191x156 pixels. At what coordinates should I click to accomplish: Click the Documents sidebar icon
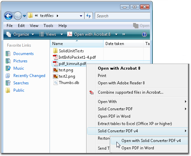point(8,54)
